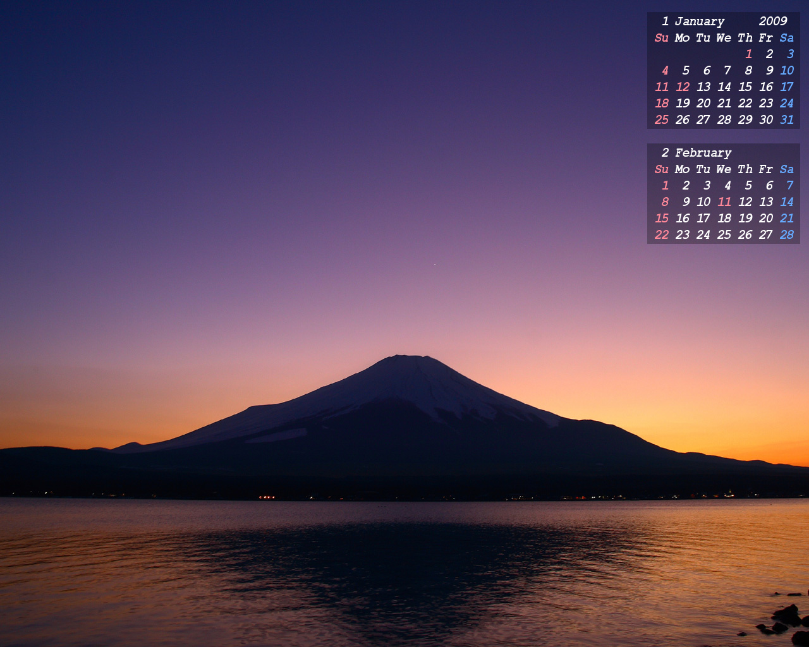Select February 1 in the calendar
Image resolution: width=809 pixels, height=647 pixels.
tap(665, 186)
